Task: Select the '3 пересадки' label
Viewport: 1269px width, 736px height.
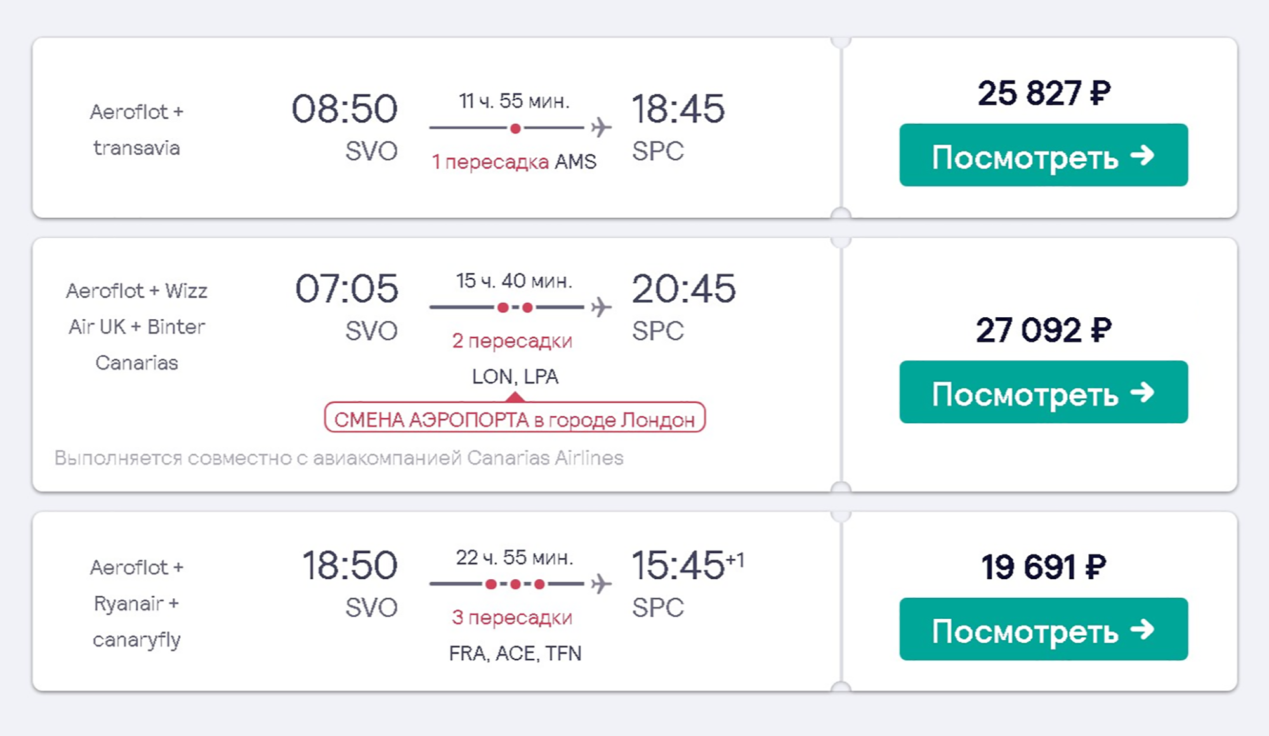Action: tap(512, 617)
